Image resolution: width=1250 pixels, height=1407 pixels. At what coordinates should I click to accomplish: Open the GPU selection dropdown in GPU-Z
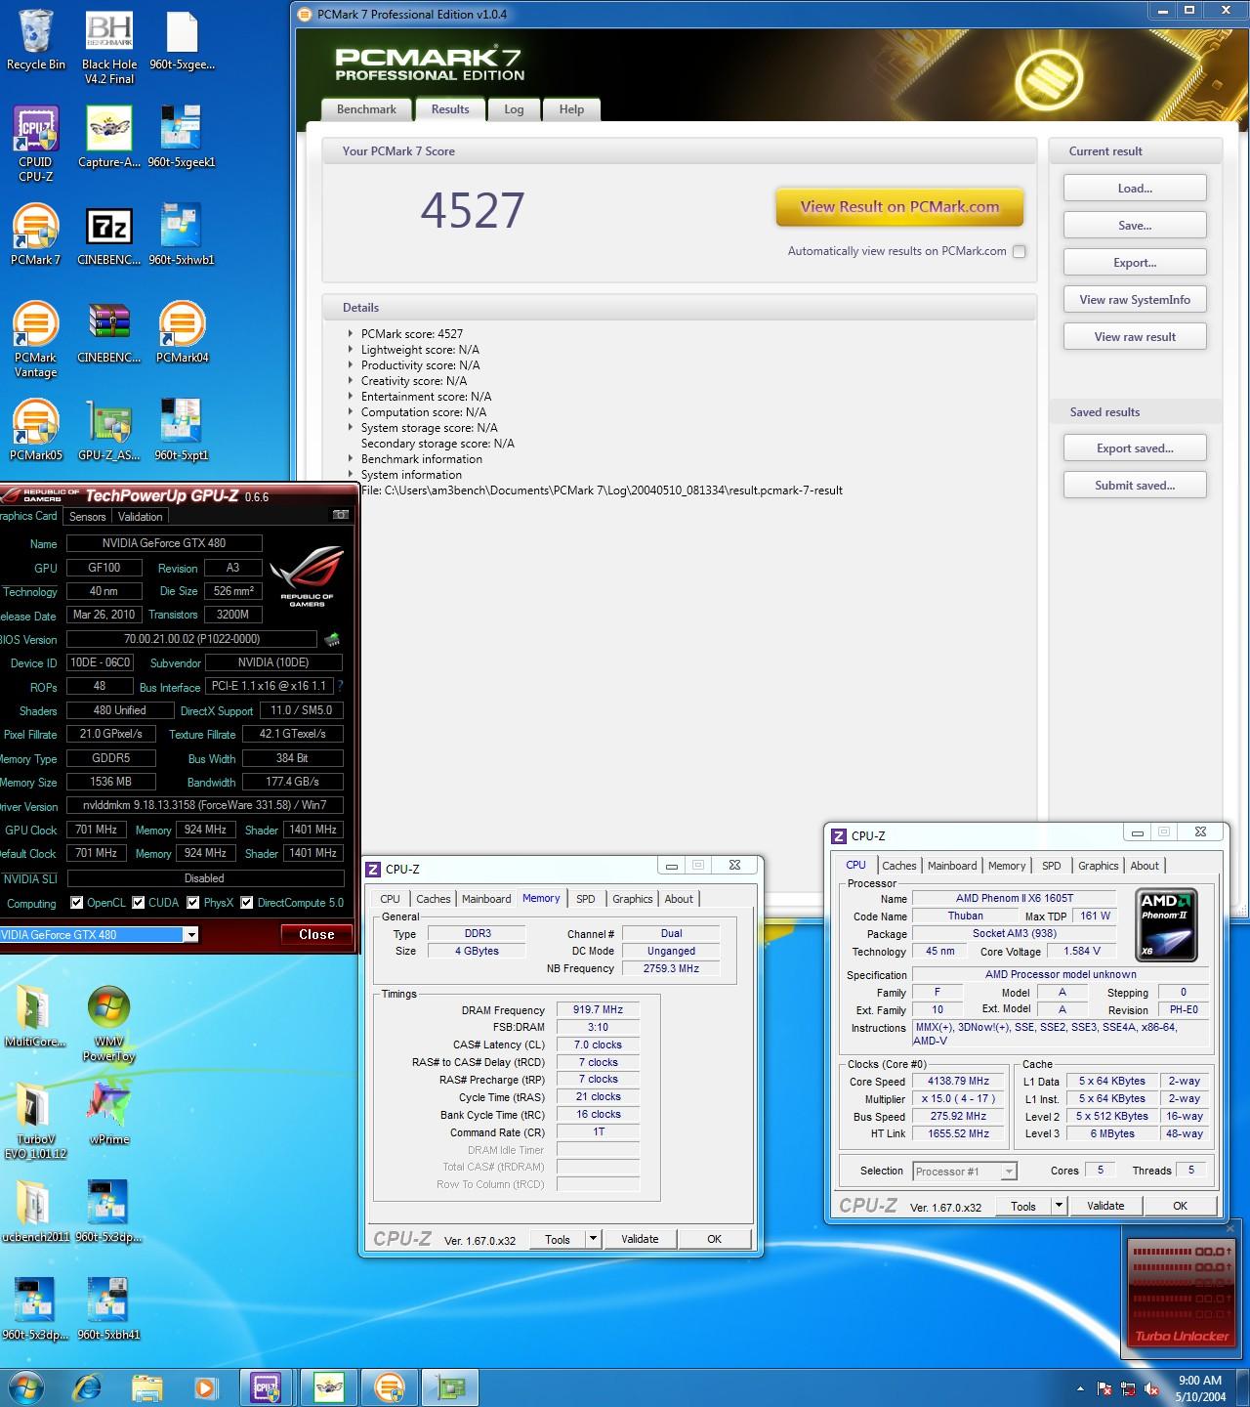(x=191, y=935)
